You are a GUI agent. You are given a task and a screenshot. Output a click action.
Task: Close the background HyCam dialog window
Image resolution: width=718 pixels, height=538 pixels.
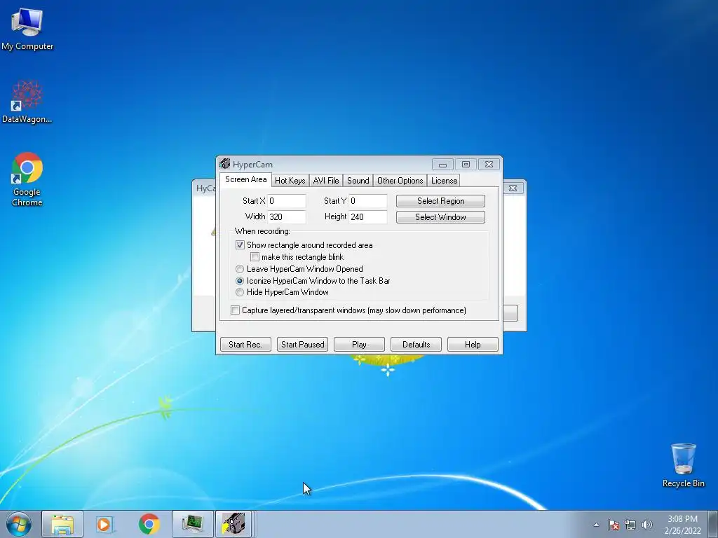pos(513,188)
